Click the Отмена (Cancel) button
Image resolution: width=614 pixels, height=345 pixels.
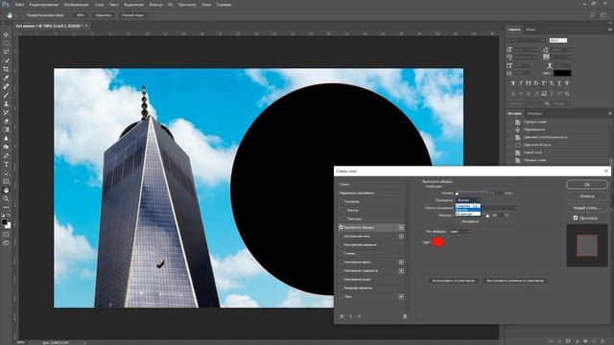tap(586, 195)
